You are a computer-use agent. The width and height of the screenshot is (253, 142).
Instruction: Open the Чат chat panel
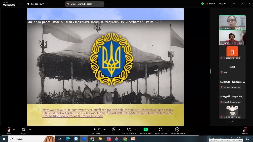click(x=114, y=129)
